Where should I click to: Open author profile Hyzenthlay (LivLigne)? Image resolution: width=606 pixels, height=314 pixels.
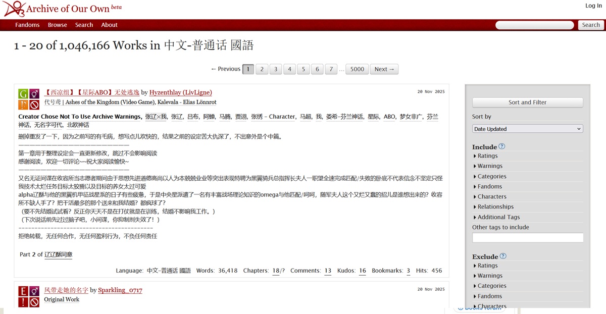[x=181, y=92]
